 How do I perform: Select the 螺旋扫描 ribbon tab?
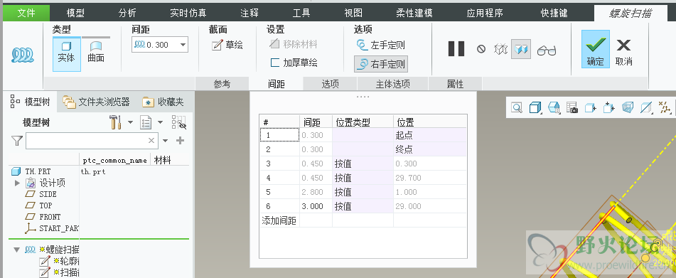[630, 14]
